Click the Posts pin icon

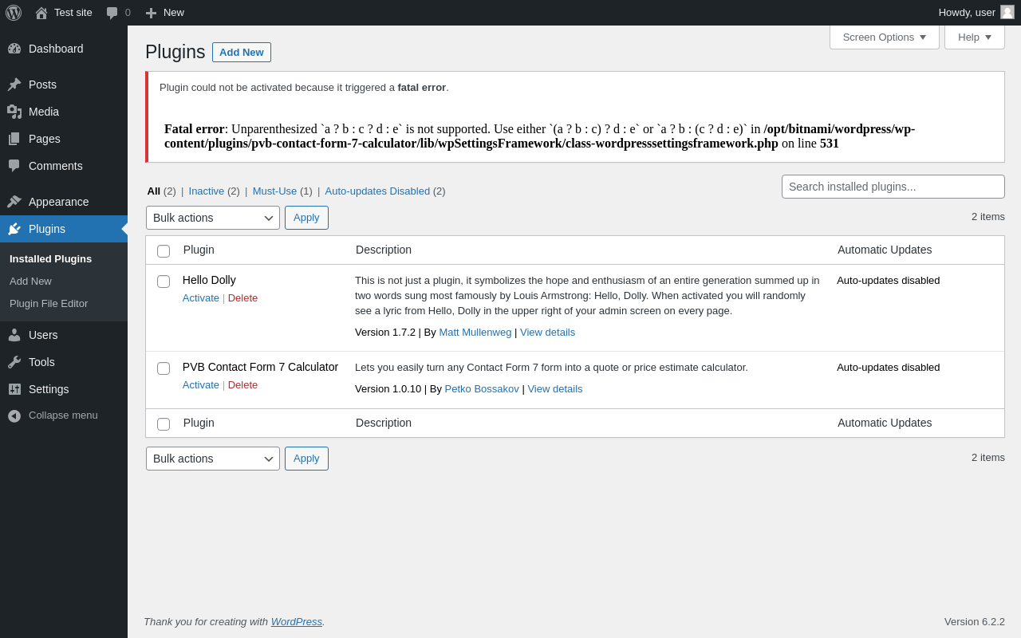click(14, 85)
